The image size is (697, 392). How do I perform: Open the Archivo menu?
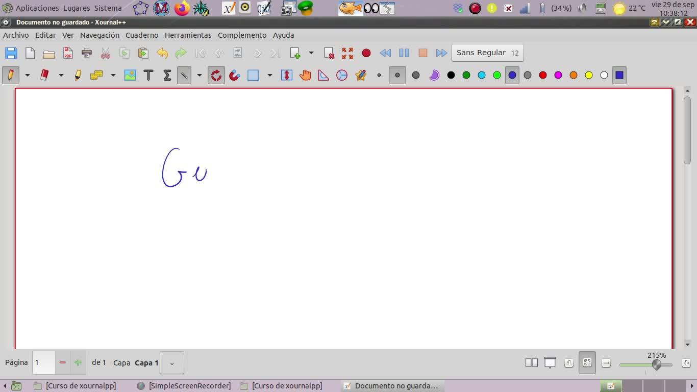pyautogui.click(x=16, y=35)
